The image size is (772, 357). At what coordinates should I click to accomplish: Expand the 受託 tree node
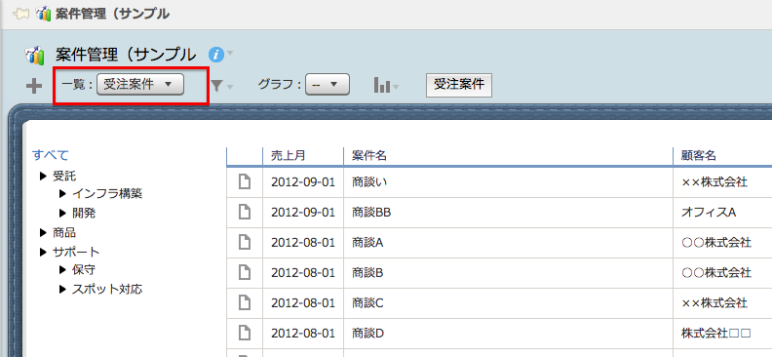pyautogui.click(x=43, y=176)
